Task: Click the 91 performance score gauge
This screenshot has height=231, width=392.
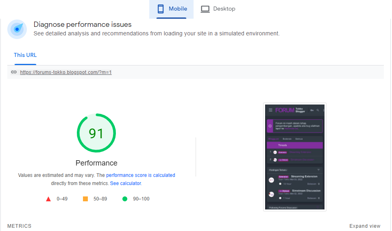Action: pos(96,133)
